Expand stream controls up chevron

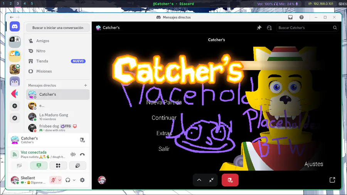pos(199,180)
